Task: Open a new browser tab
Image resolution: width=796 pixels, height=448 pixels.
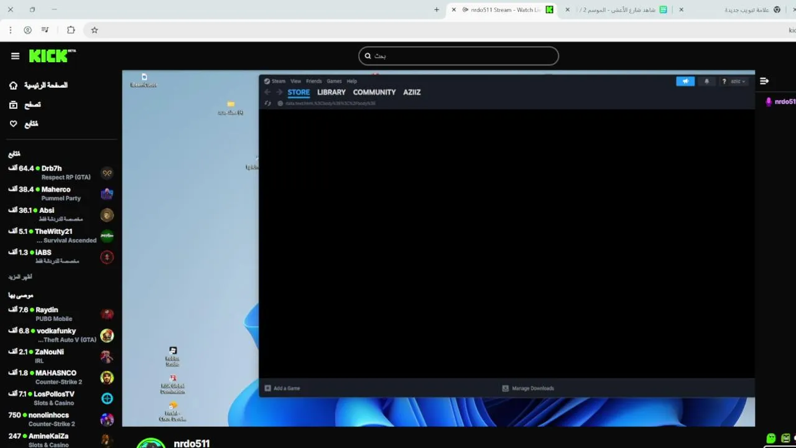Action: pyautogui.click(x=437, y=9)
